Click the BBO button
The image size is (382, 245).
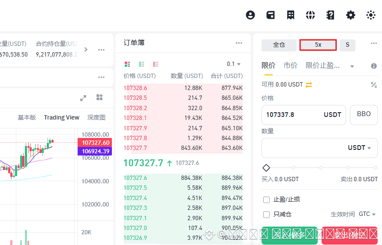[x=364, y=115]
